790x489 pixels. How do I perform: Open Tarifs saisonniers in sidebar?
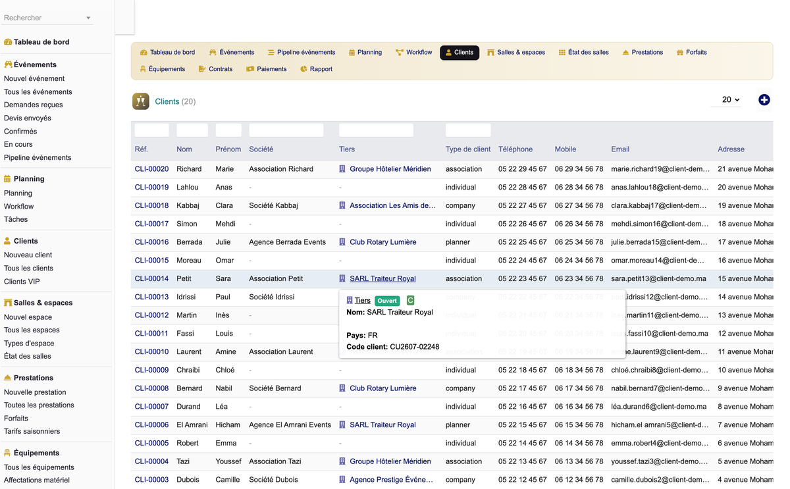pos(32,432)
